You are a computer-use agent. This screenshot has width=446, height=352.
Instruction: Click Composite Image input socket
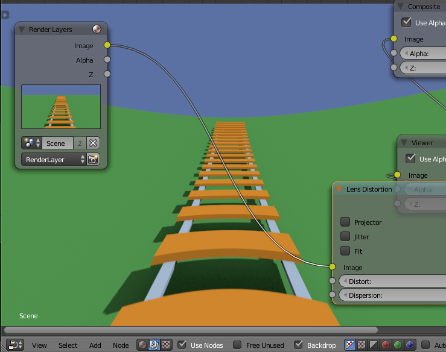[x=394, y=39]
